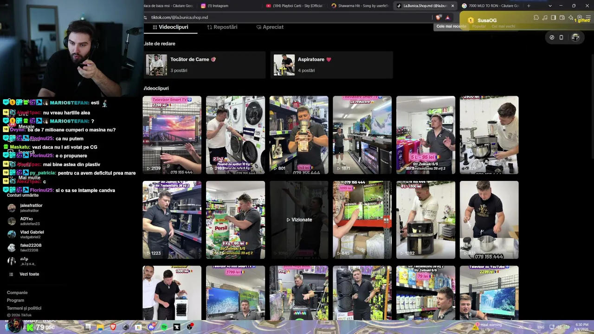Screen dimensions: 594x334
Task: Open the tab search dropdown arrow
Action: pos(550,6)
